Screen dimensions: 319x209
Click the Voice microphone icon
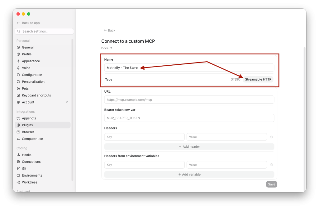[18, 68]
